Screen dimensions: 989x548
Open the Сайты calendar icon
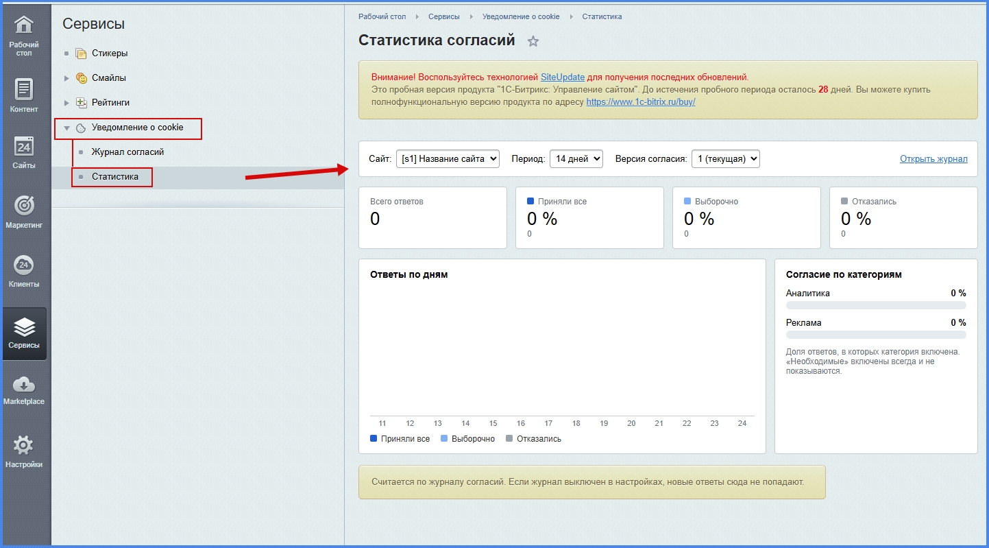point(24,146)
